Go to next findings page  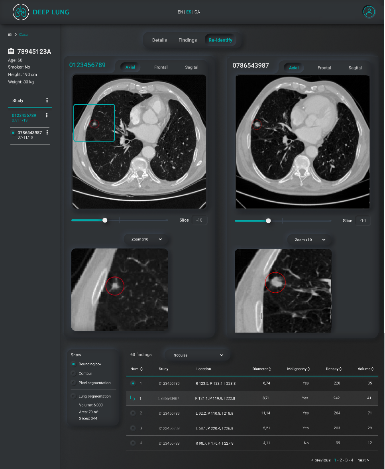pos(363,460)
